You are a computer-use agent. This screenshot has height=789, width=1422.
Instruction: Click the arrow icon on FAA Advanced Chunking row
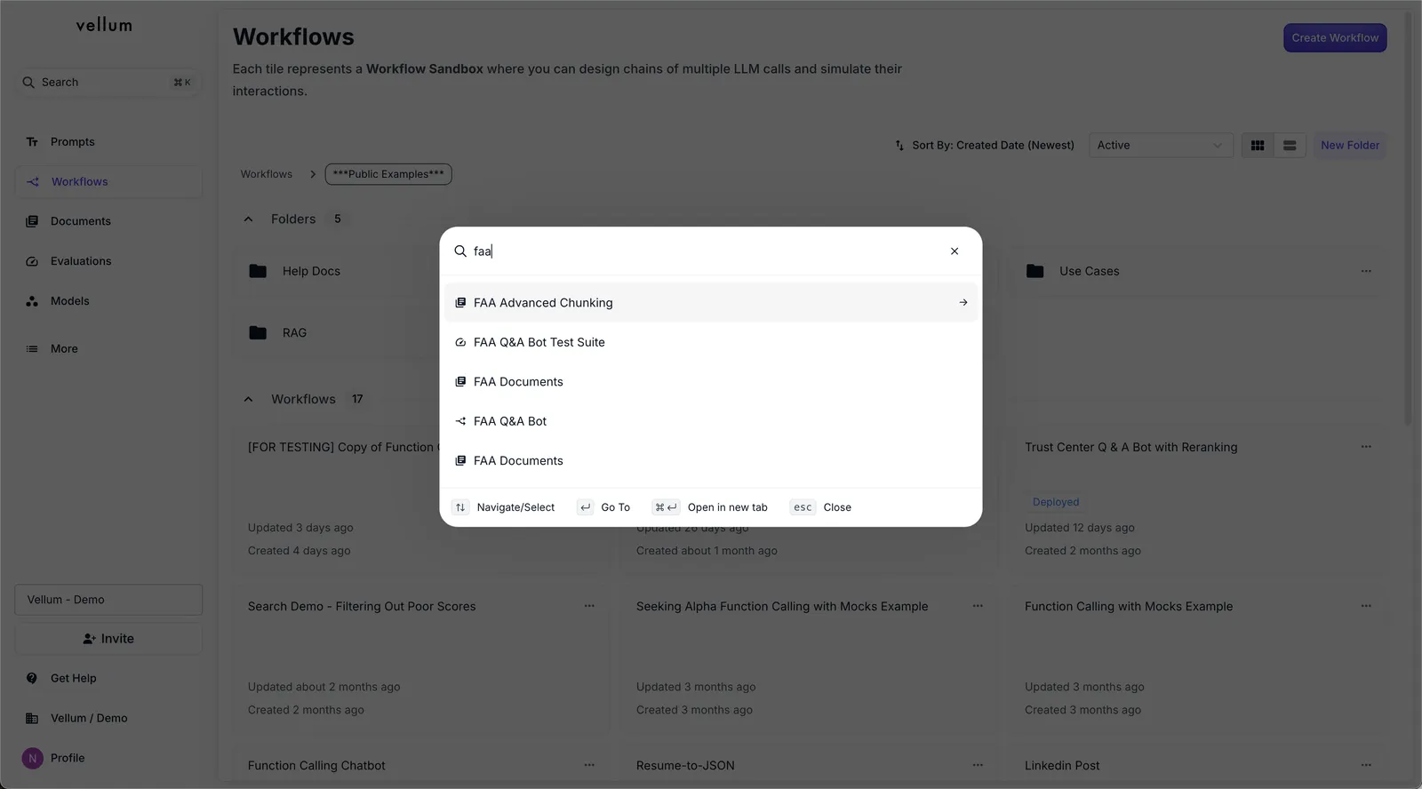click(x=963, y=303)
